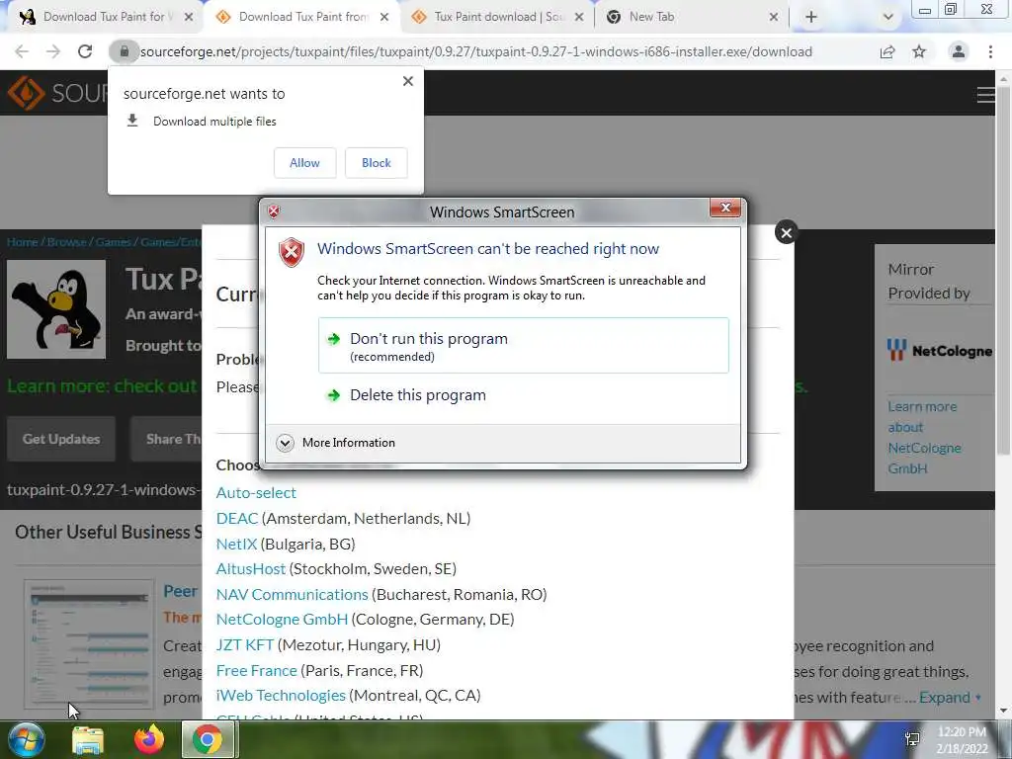Viewport: 1012px width, 759px height.
Task: Close the Windows SmartScreen dialog
Action: coord(725,208)
